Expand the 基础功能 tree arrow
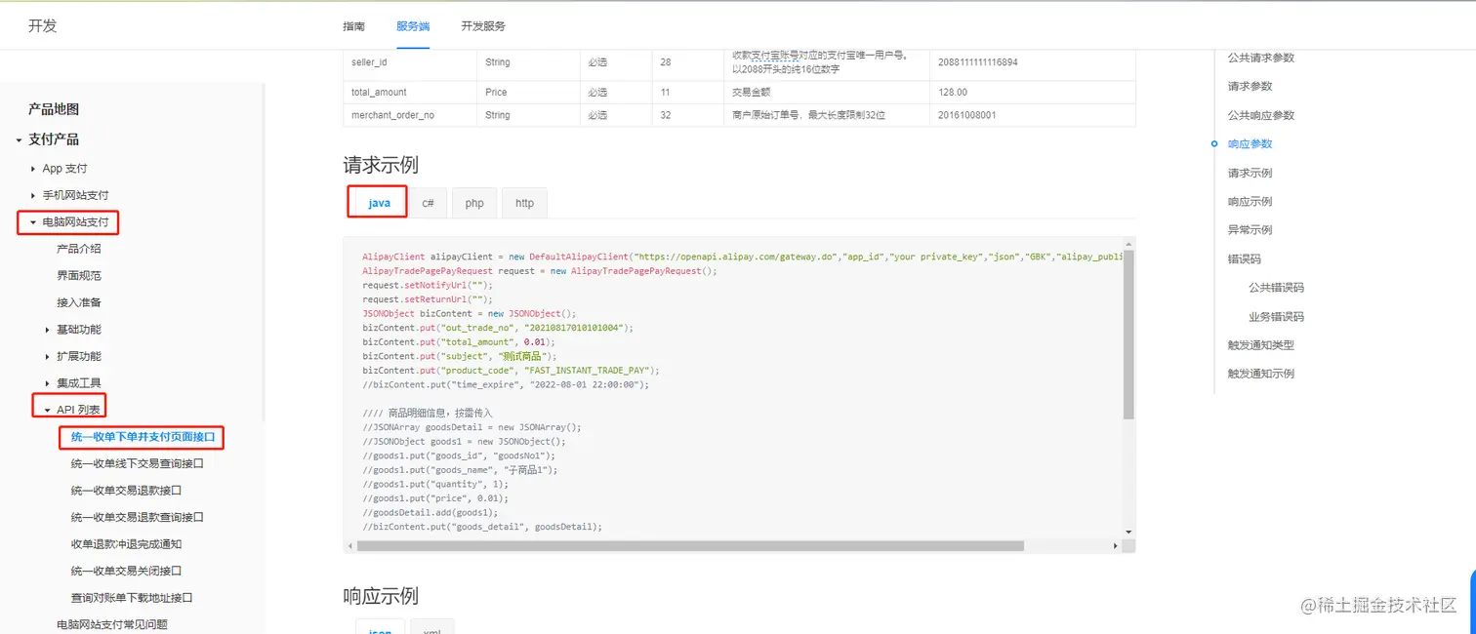 (x=47, y=330)
